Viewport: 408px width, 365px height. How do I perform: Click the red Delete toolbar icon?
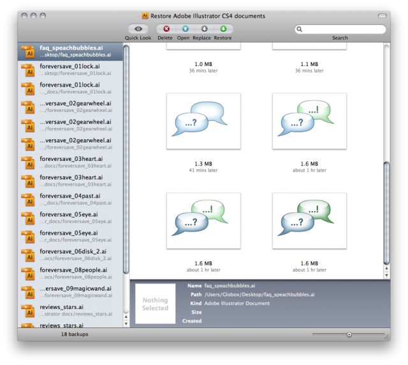[166, 29]
